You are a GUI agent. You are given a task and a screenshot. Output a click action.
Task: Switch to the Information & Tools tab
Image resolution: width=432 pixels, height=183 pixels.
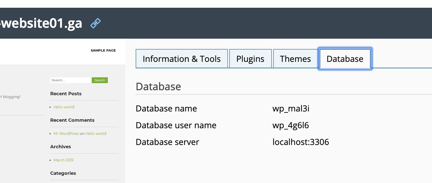(182, 59)
